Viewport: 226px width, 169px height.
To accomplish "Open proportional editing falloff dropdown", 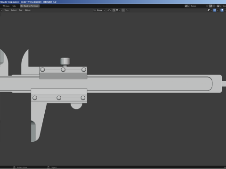I will pos(127,10).
